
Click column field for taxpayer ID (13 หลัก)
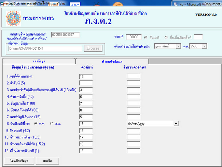86,90
